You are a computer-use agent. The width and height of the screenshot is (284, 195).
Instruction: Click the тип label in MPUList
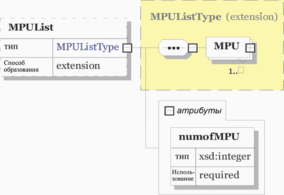[x=11, y=47]
